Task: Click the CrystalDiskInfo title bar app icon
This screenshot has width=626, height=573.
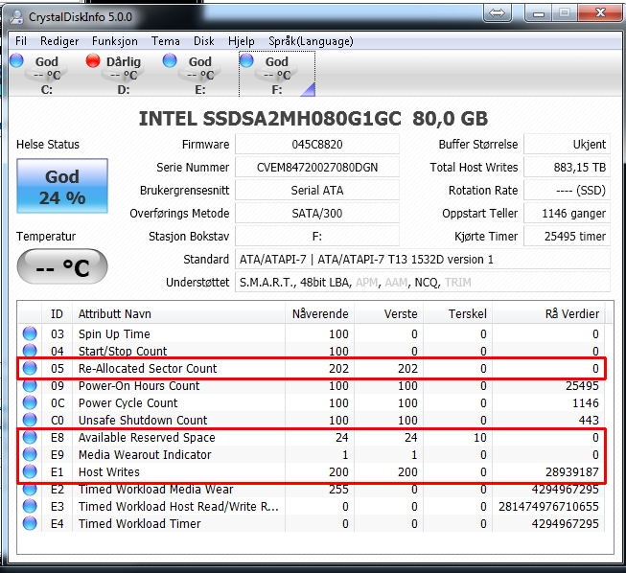Action: tap(16, 16)
